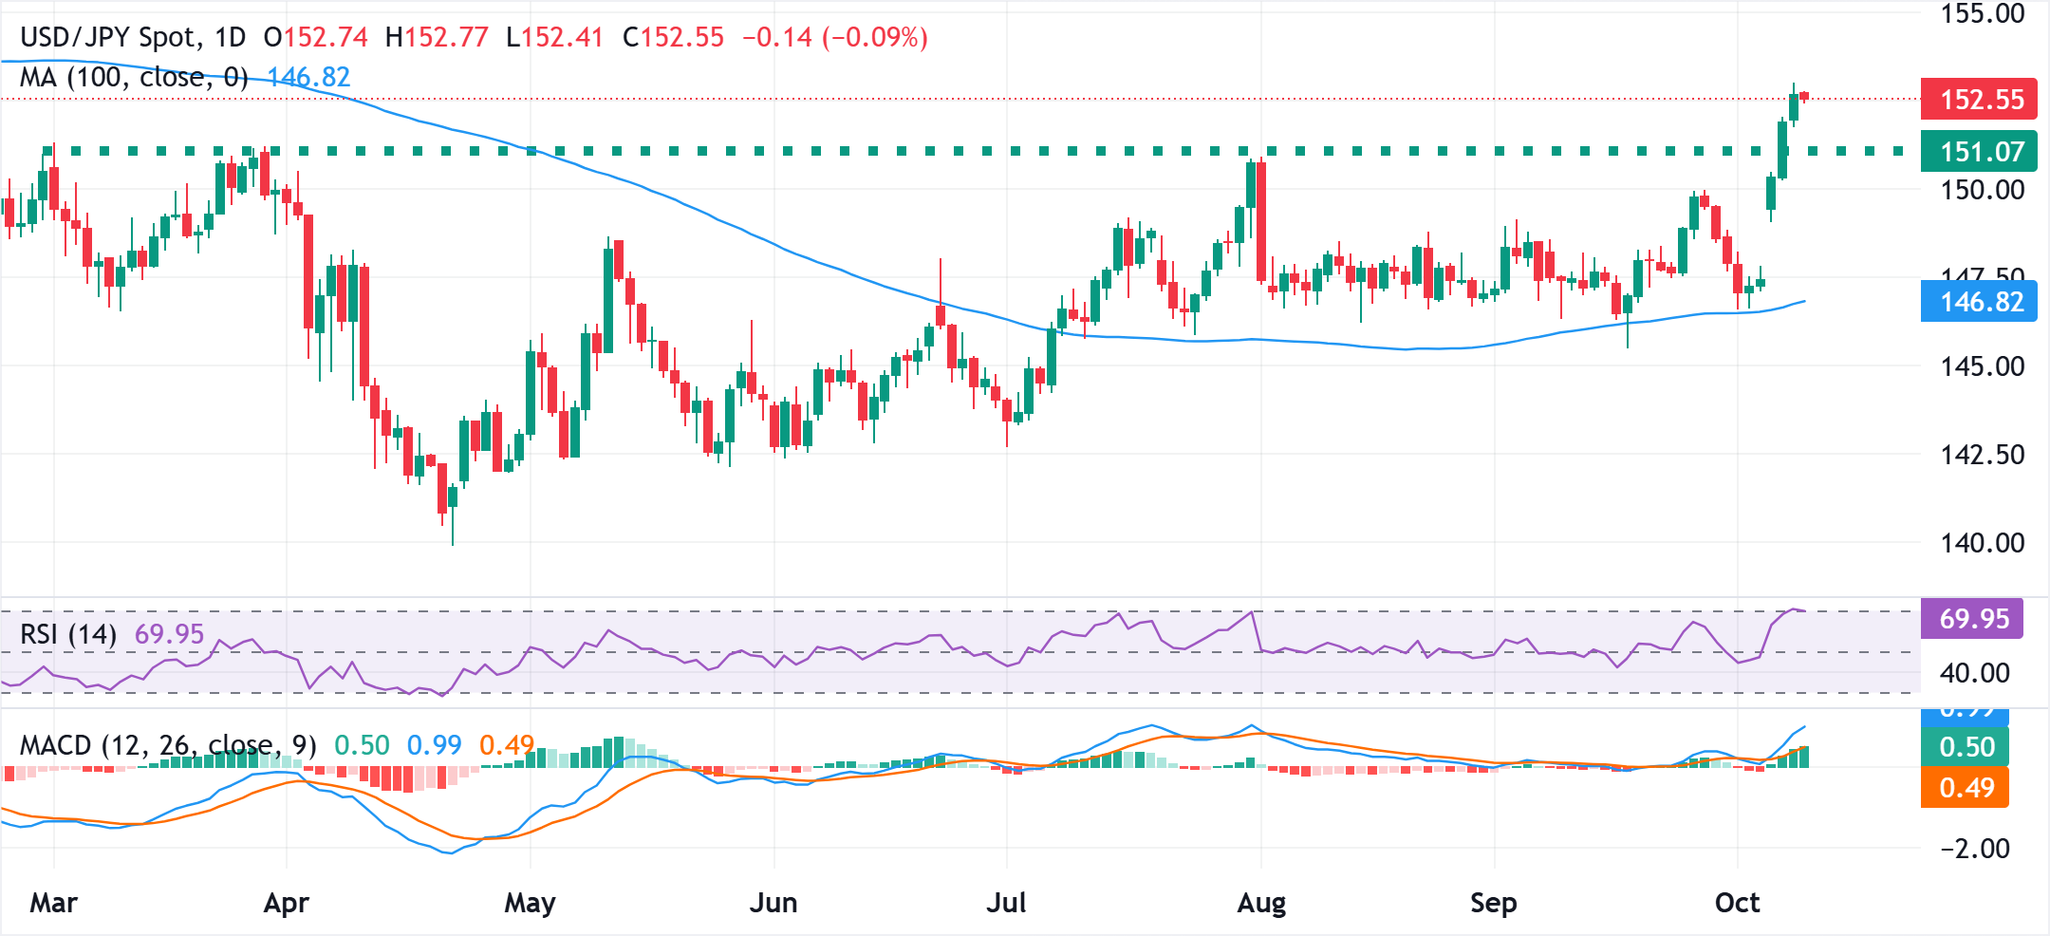Click the 155.00 price axis label
Viewport: 2050px width, 936px height.
[x=1982, y=14]
